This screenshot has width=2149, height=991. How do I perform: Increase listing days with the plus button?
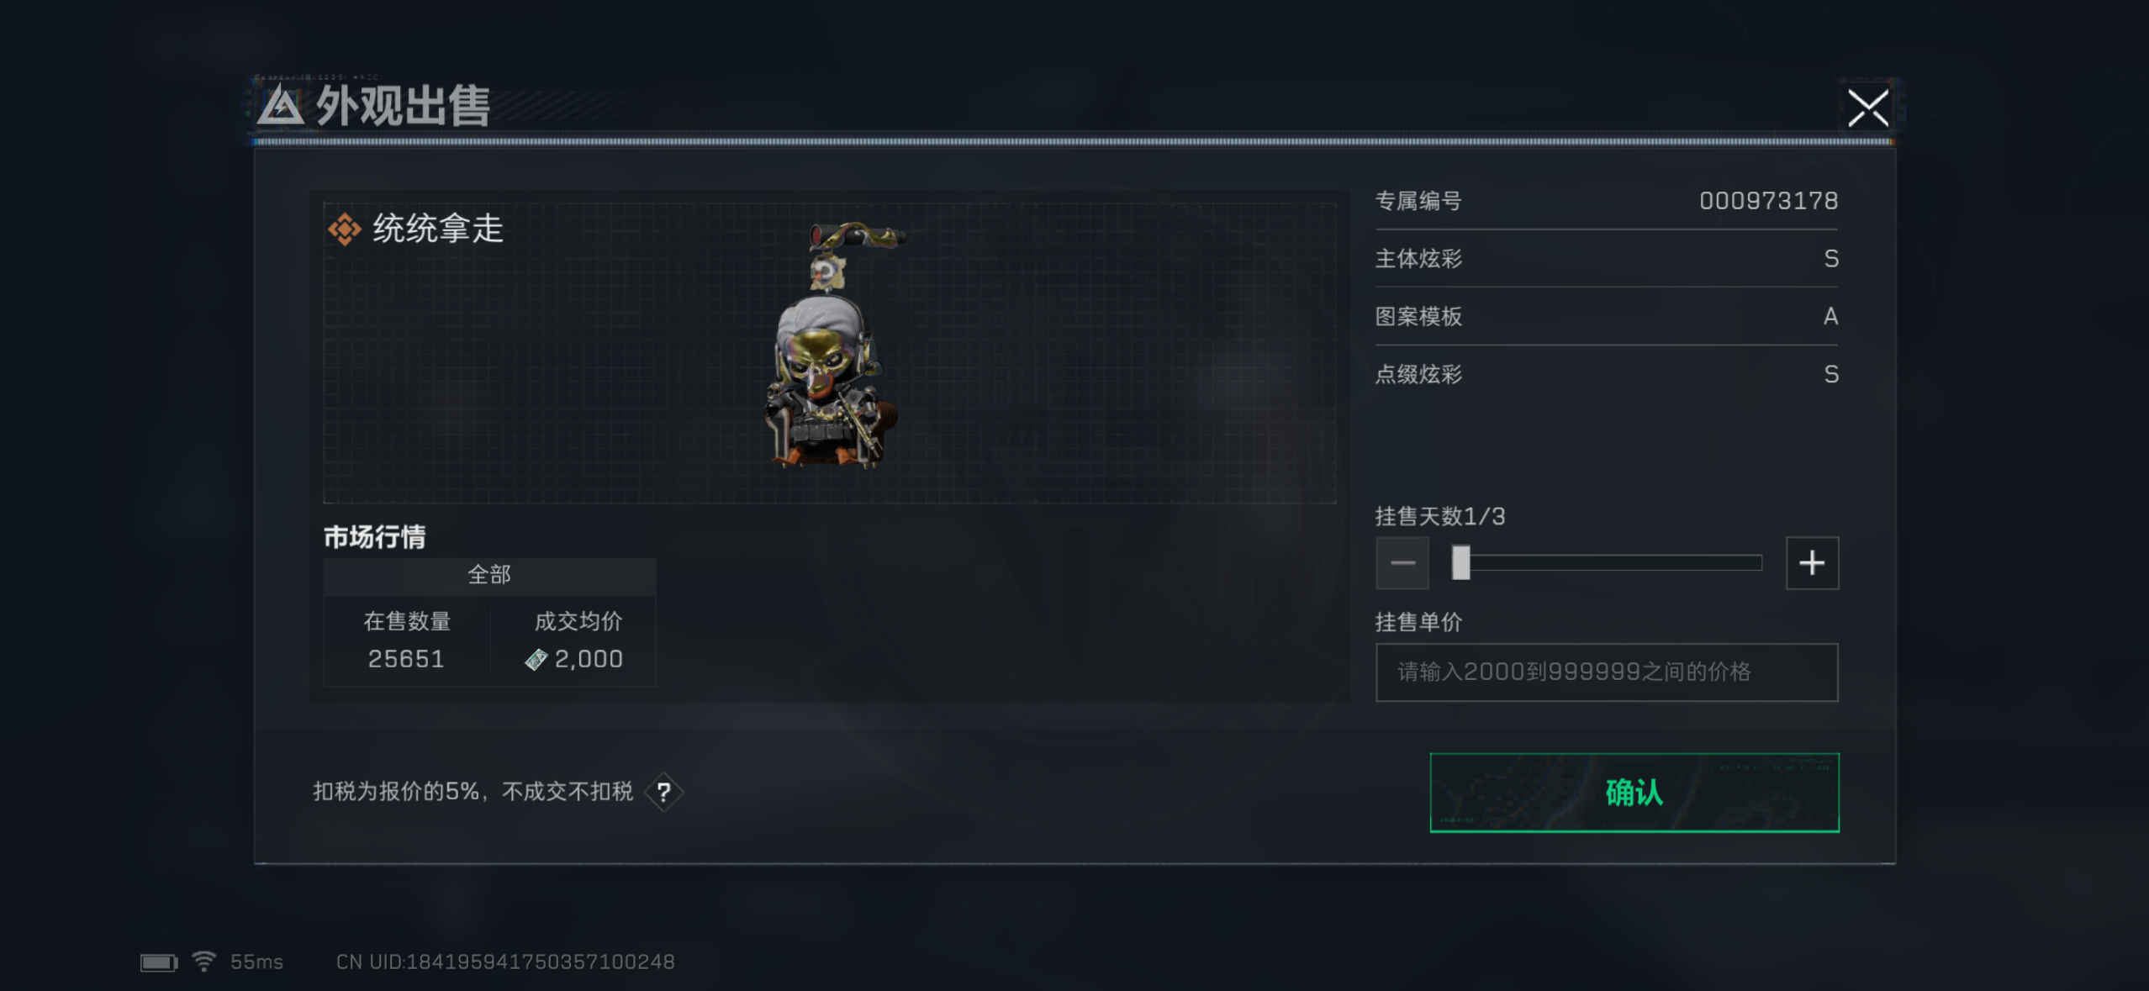[1812, 563]
